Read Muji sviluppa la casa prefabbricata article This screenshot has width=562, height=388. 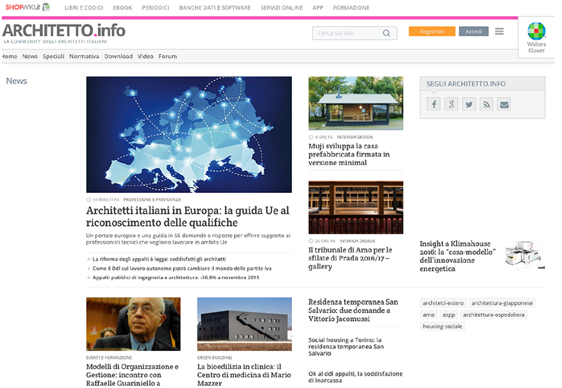(x=349, y=154)
